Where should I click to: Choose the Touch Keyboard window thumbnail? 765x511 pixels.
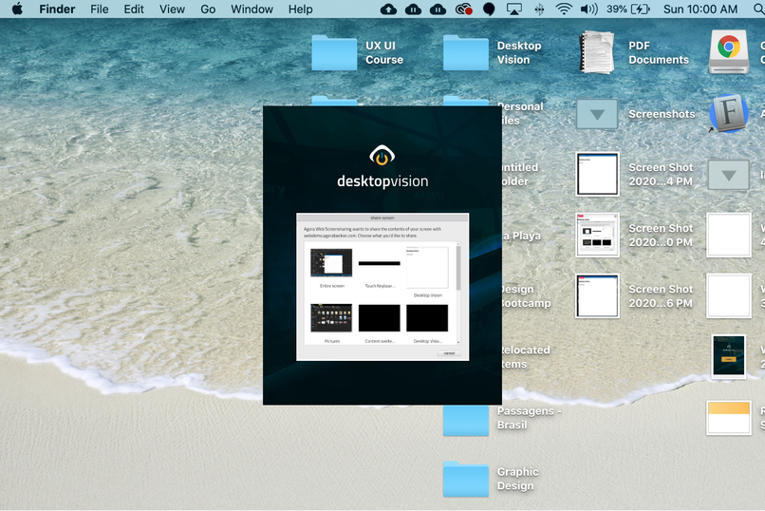click(x=379, y=263)
